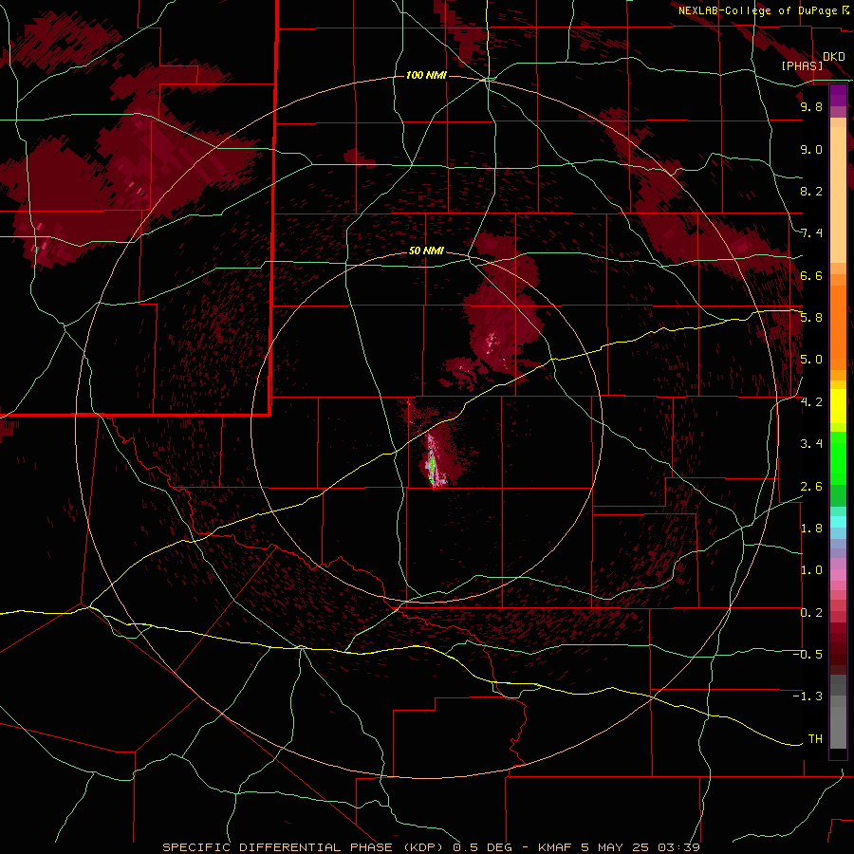The height and width of the screenshot is (854, 854).
Task: Select the light peach band of the color bar
Action: pos(838,195)
